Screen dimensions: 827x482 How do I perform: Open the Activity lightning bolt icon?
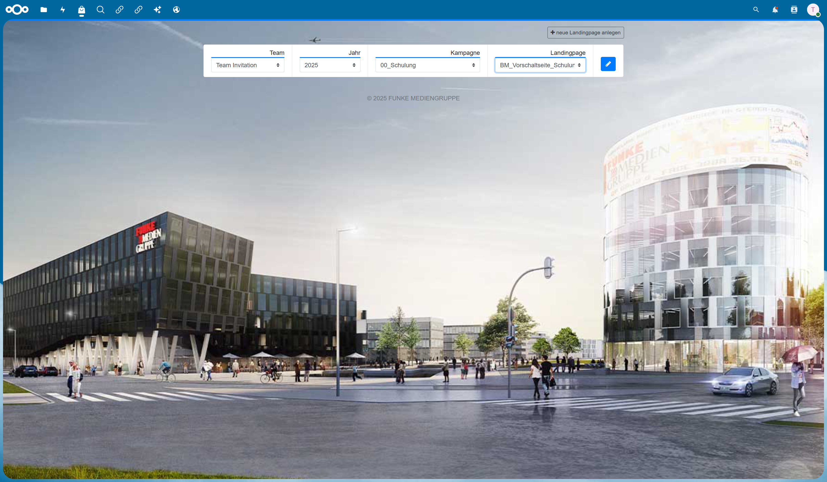tap(63, 10)
